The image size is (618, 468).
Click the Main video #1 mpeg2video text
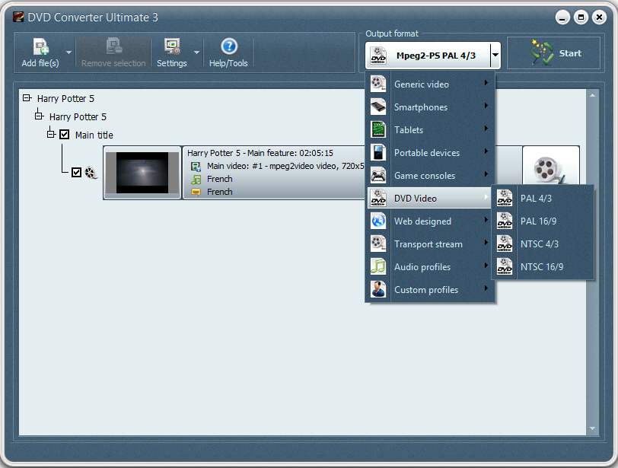point(285,166)
